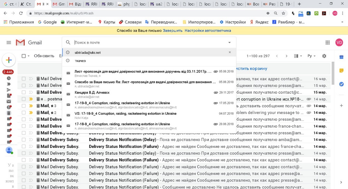This screenshot has height=189, width=348.
Task: Toggle importance marker on 'Mail, я 2' row
Action: point(31,113)
